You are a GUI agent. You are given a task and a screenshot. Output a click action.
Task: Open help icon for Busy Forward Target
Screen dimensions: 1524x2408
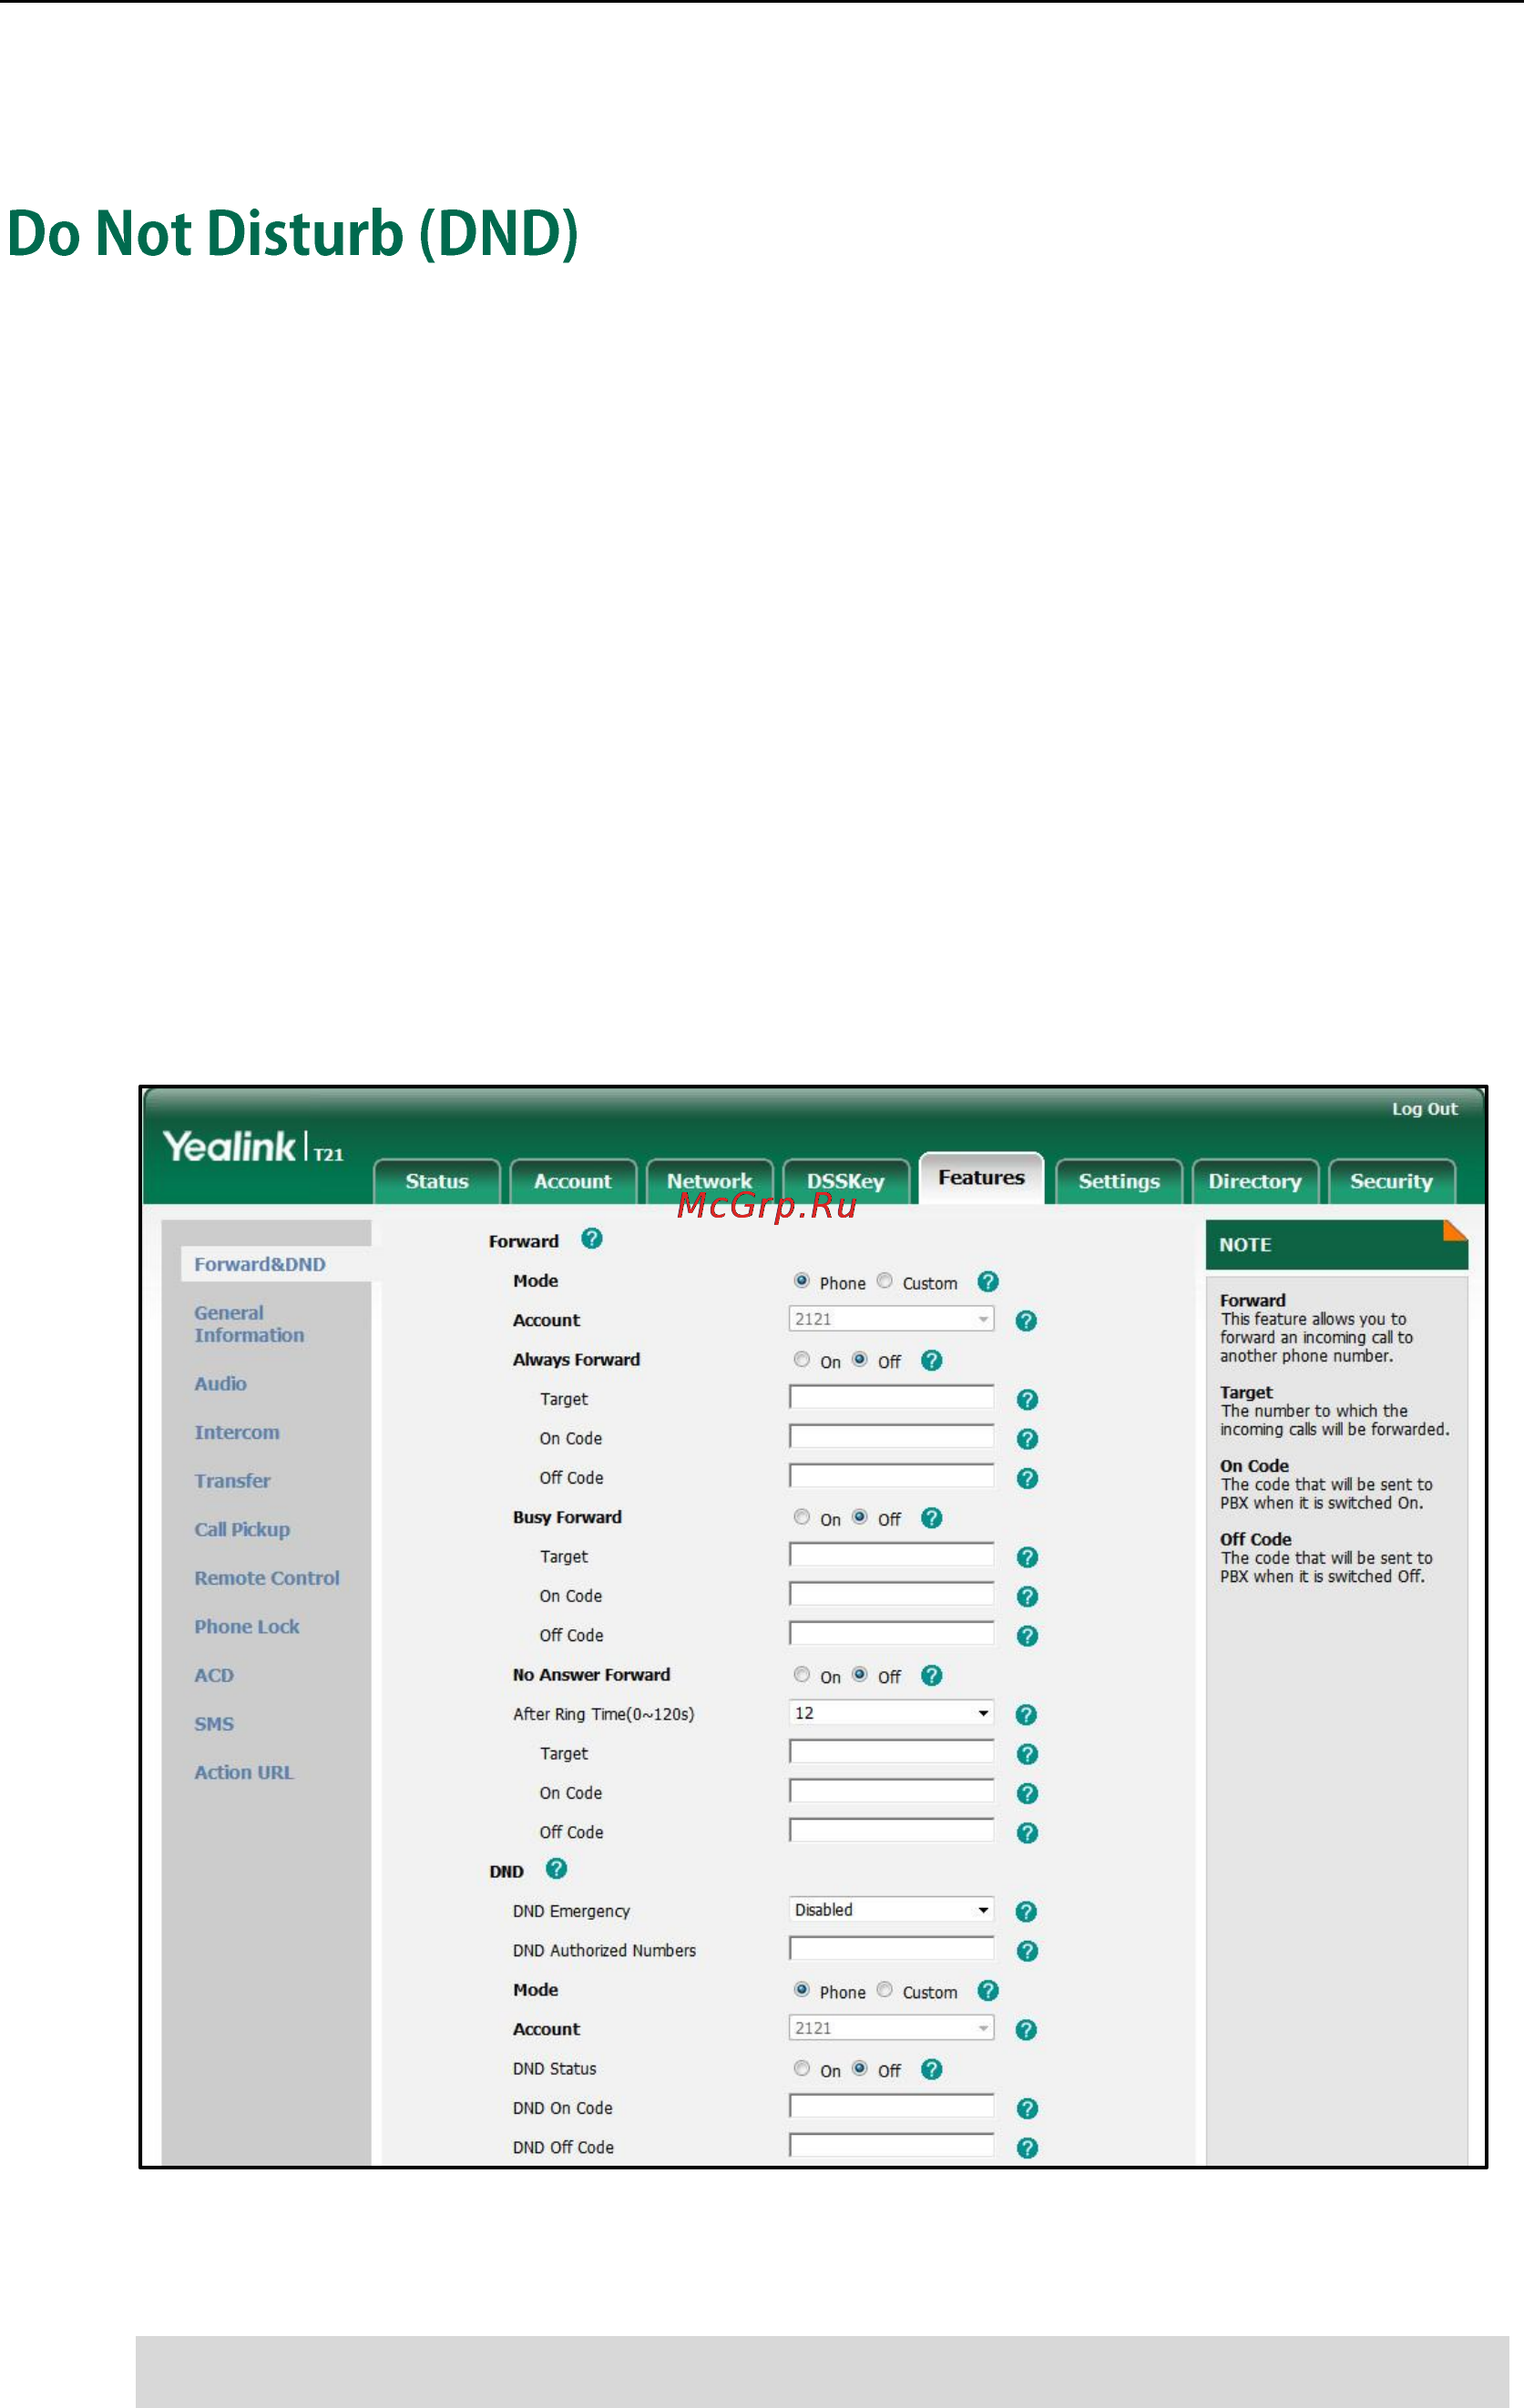tap(1026, 1557)
